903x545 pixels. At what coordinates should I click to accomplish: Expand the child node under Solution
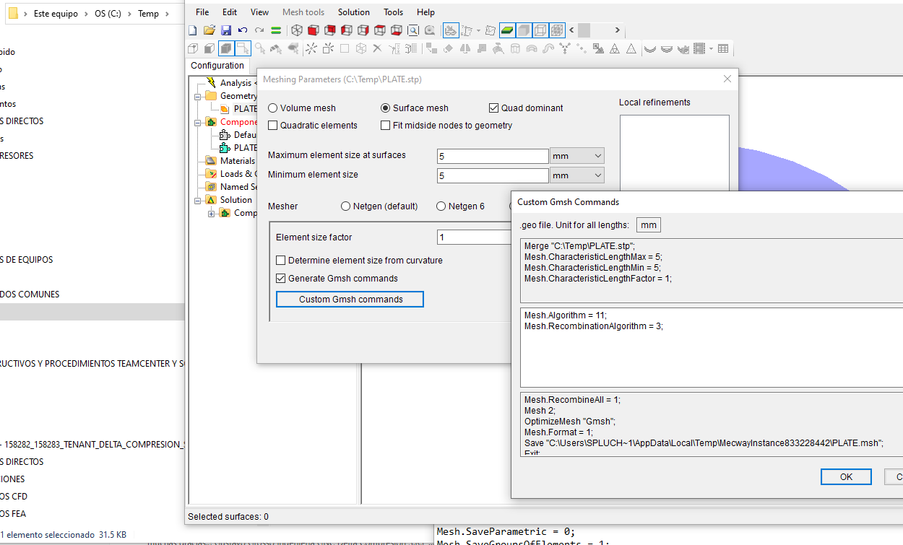click(x=211, y=213)
